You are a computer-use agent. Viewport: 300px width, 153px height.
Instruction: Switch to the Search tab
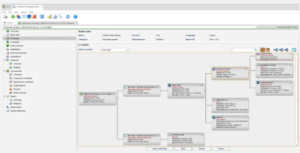point(8,23)
